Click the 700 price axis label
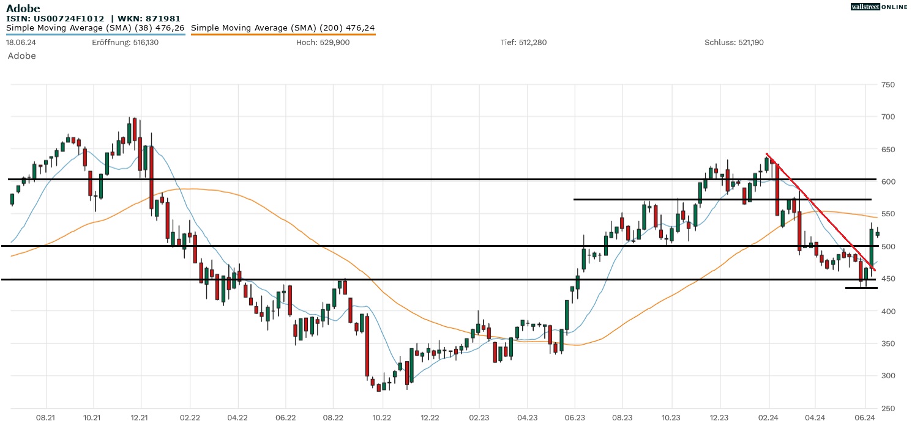Viewport: 912px width, 421px height. click(887, 117)
